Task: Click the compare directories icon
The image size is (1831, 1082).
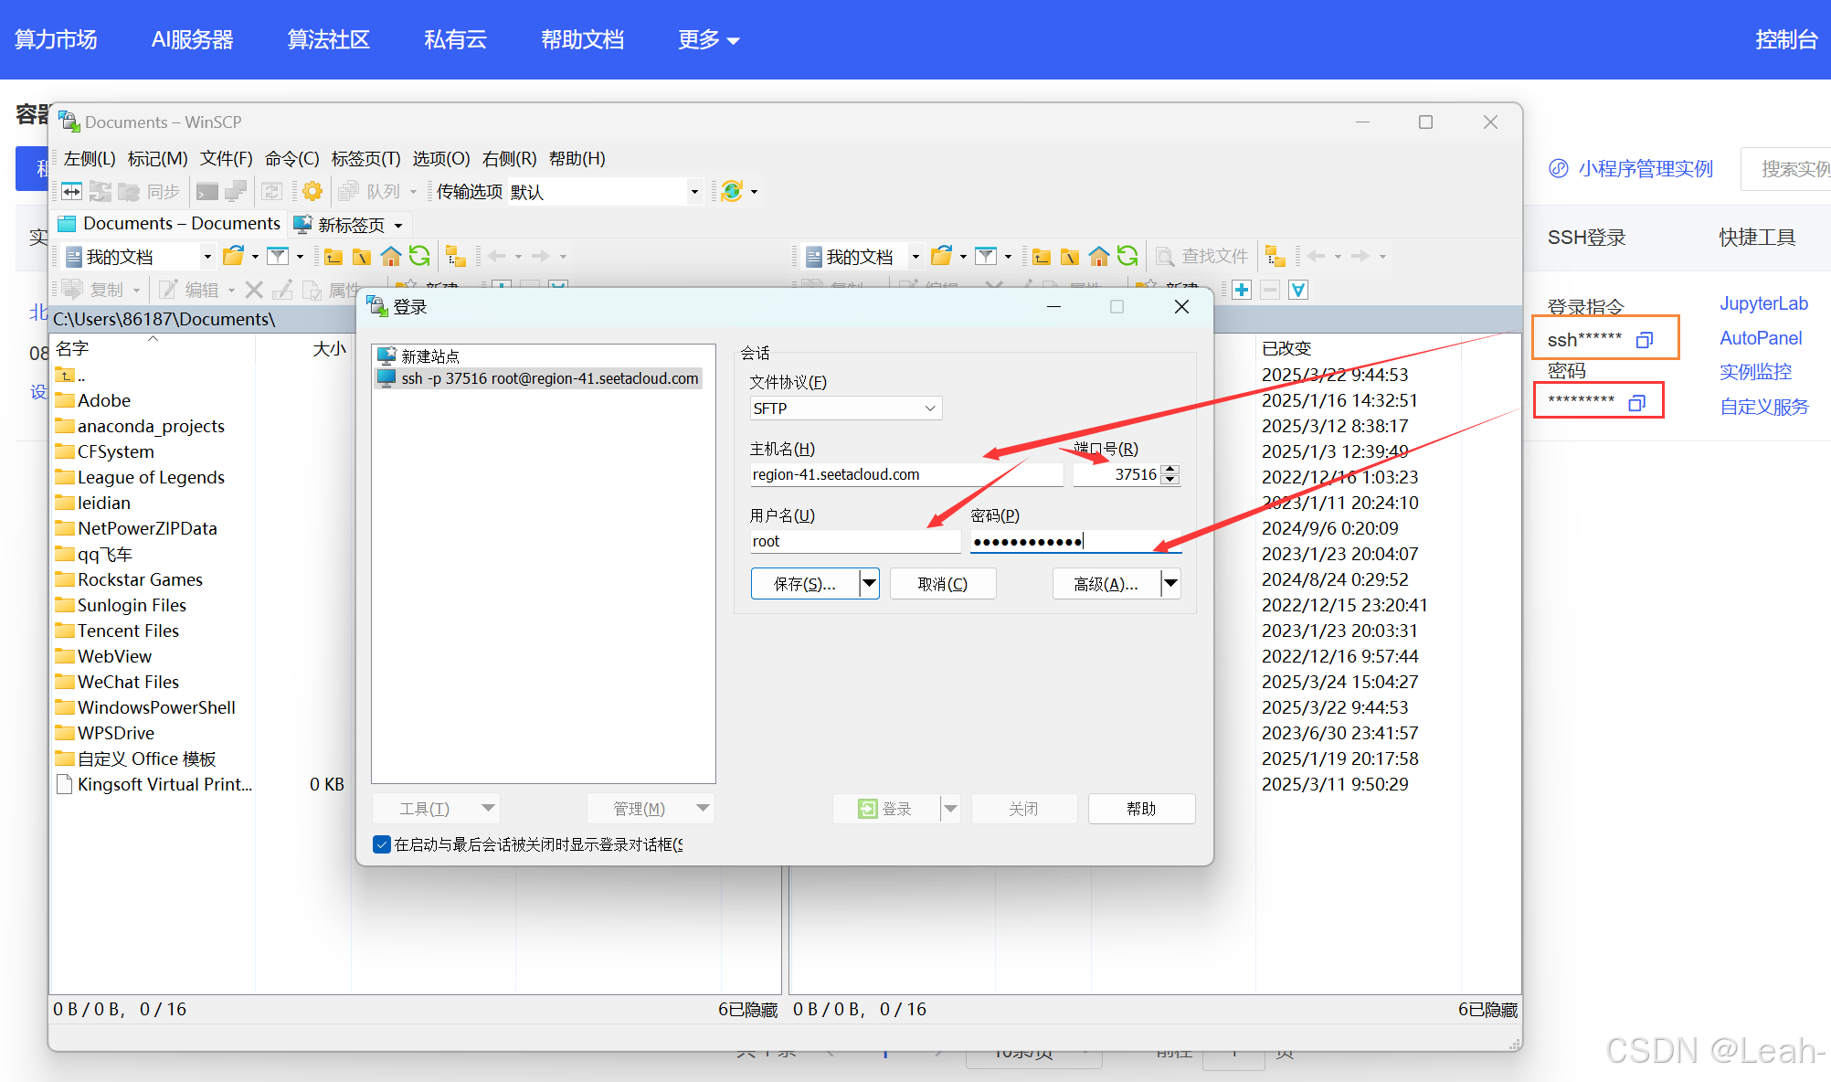Action: [72, 191]
